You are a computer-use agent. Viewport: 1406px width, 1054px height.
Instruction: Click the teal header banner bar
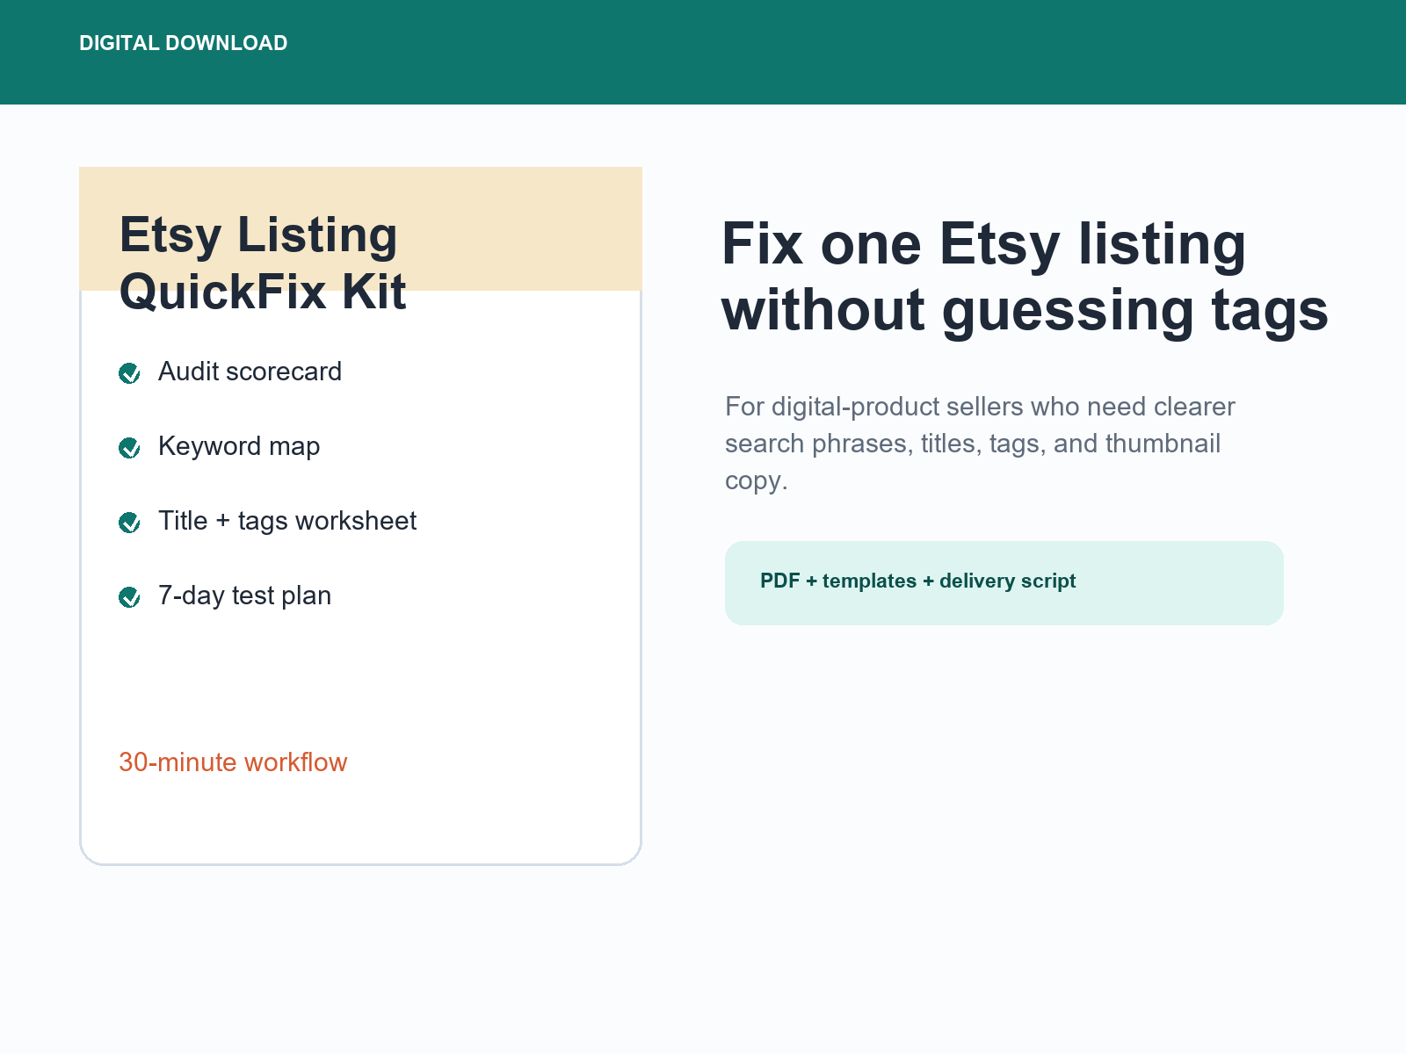coord(703,52)
